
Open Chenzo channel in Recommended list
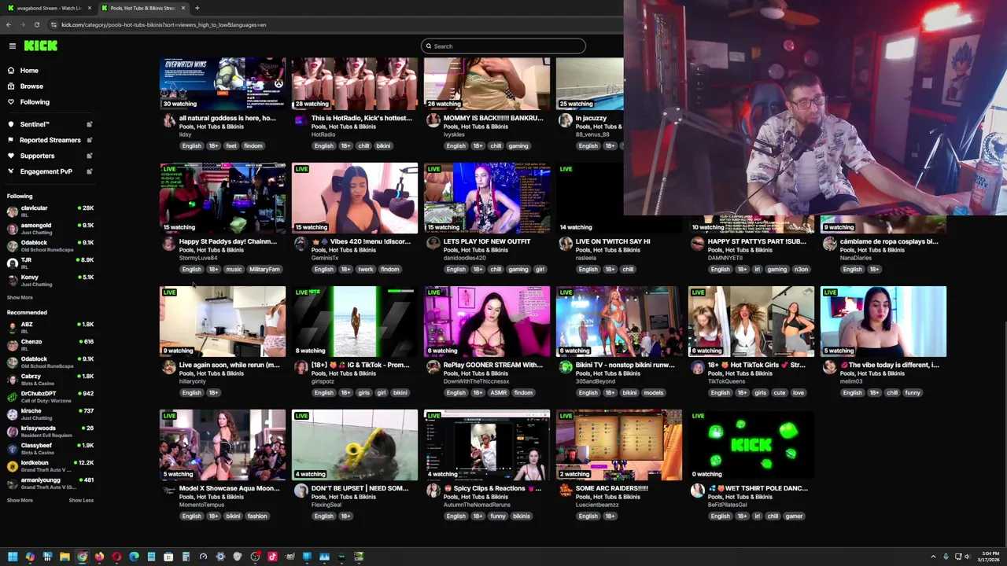click(49, 344)
